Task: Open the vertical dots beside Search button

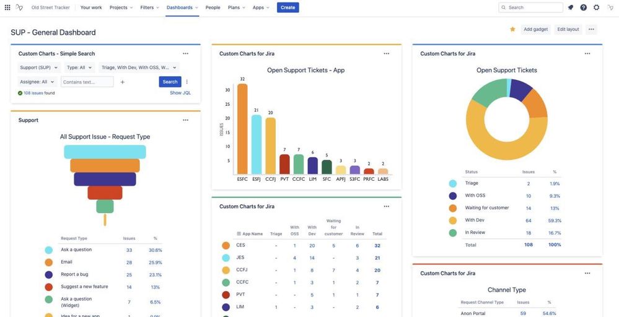Action: coord(187,82)
